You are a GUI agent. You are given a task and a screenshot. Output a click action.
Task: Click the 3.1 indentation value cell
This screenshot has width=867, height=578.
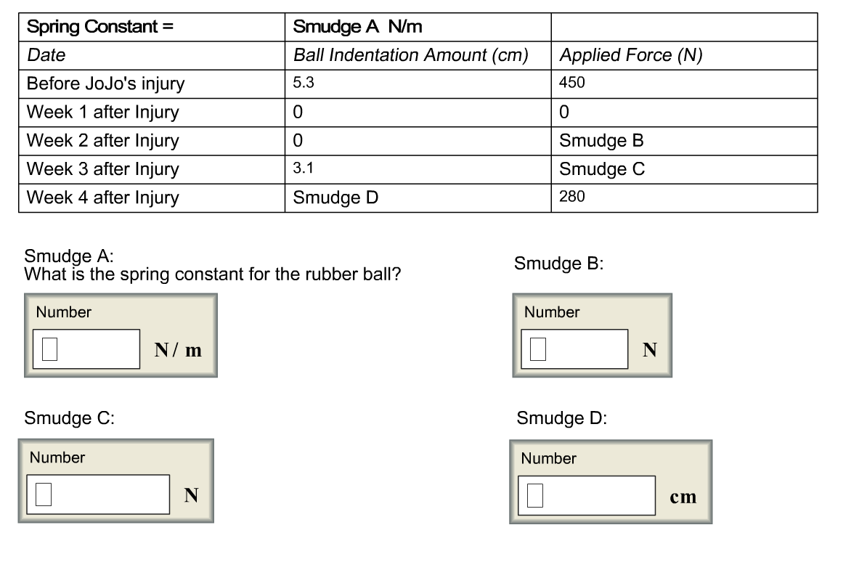[x=418, y=168]
